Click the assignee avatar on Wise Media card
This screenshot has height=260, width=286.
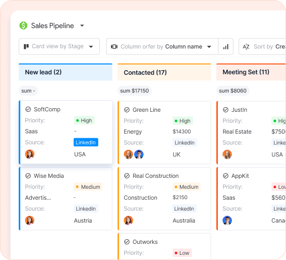point(30,220)
